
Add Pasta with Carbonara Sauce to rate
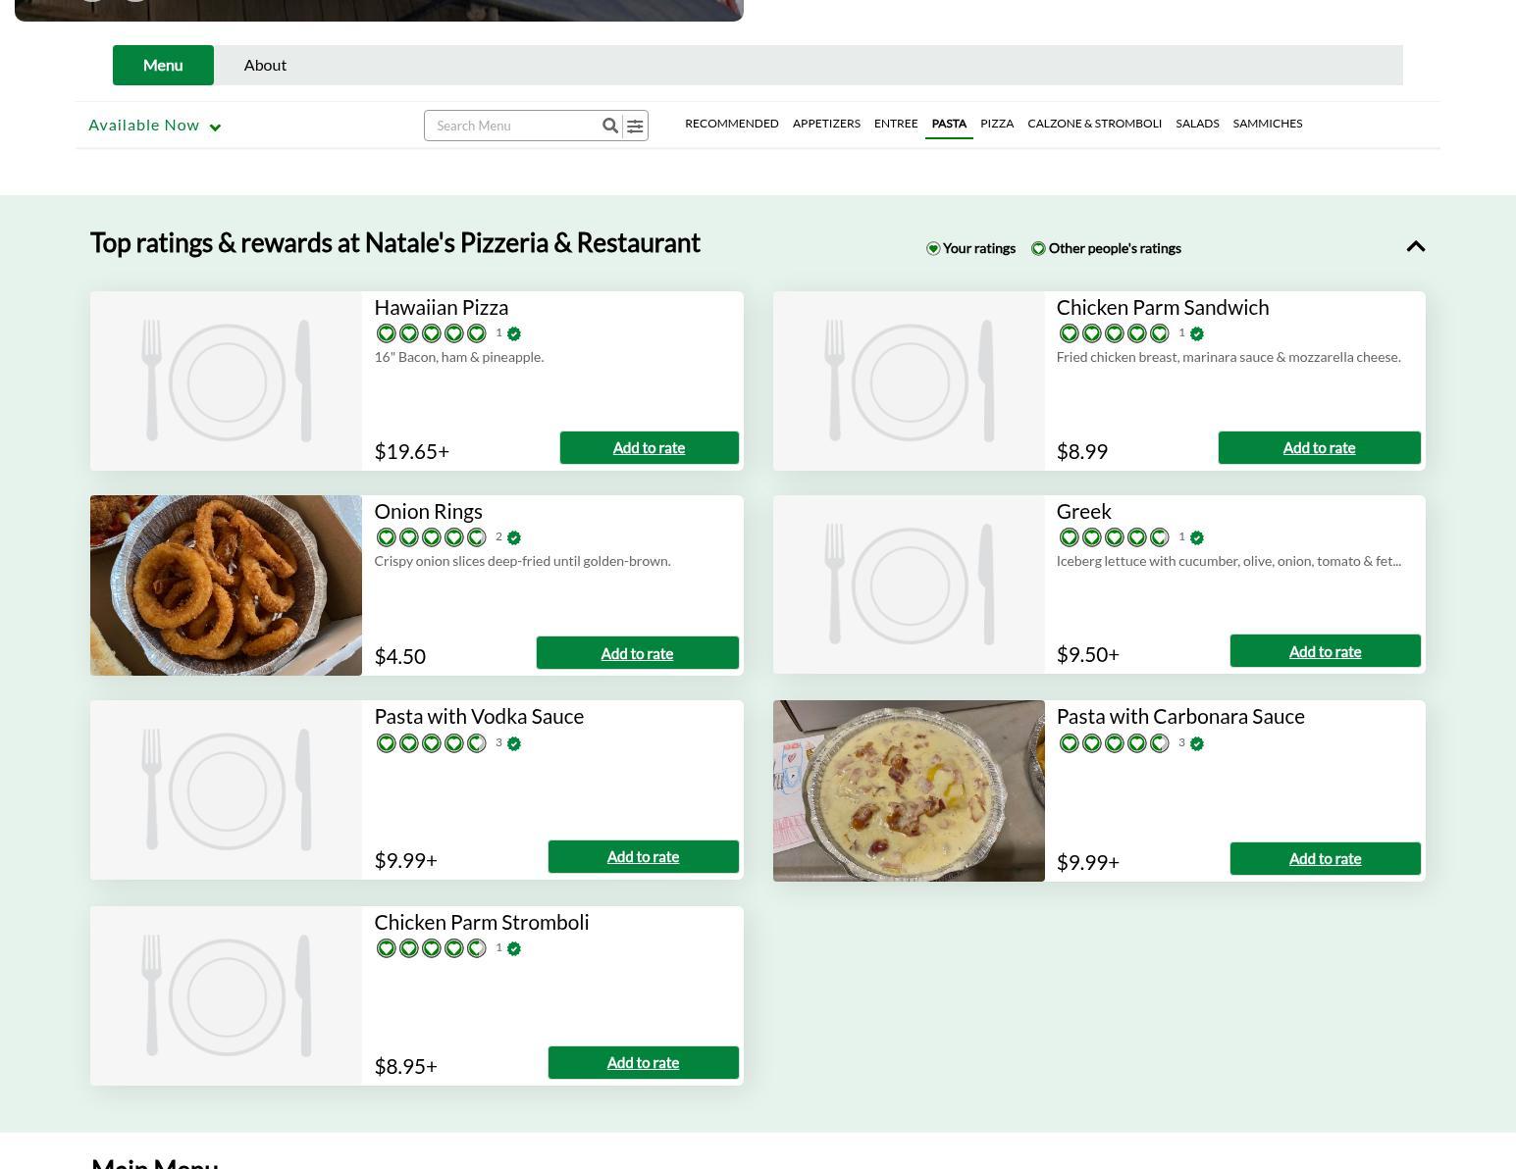1325,859
